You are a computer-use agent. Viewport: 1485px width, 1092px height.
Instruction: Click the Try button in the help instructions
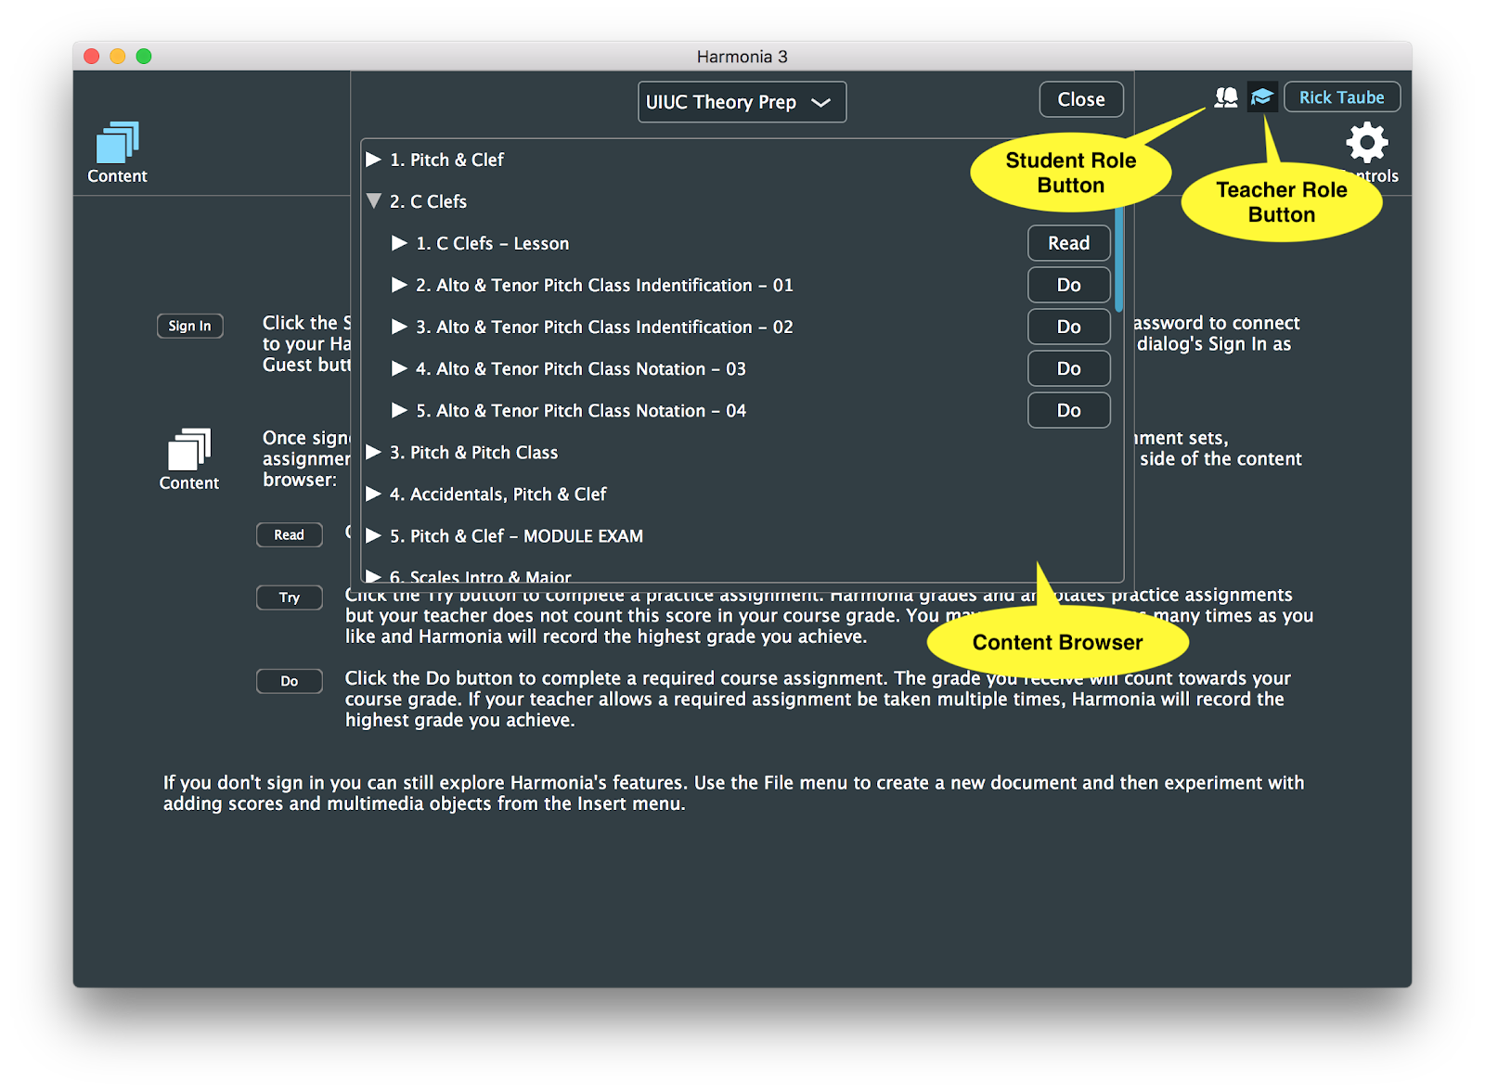tap(290, 597)
